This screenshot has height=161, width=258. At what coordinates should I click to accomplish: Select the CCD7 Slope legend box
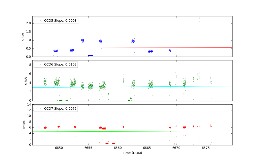click(55, 109)
